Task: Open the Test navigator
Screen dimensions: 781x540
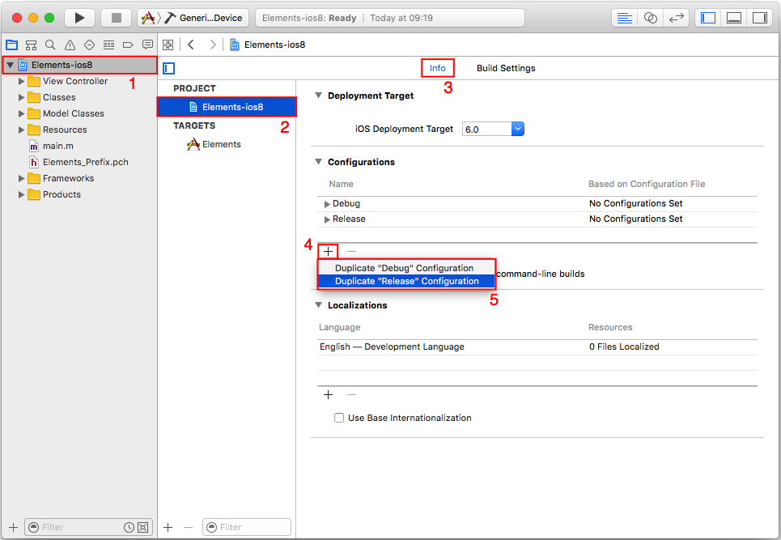Action: click(x=88, y=45)
